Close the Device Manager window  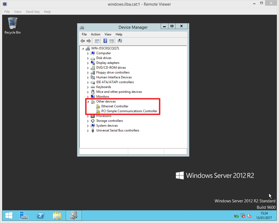click(x=182, y=26)
